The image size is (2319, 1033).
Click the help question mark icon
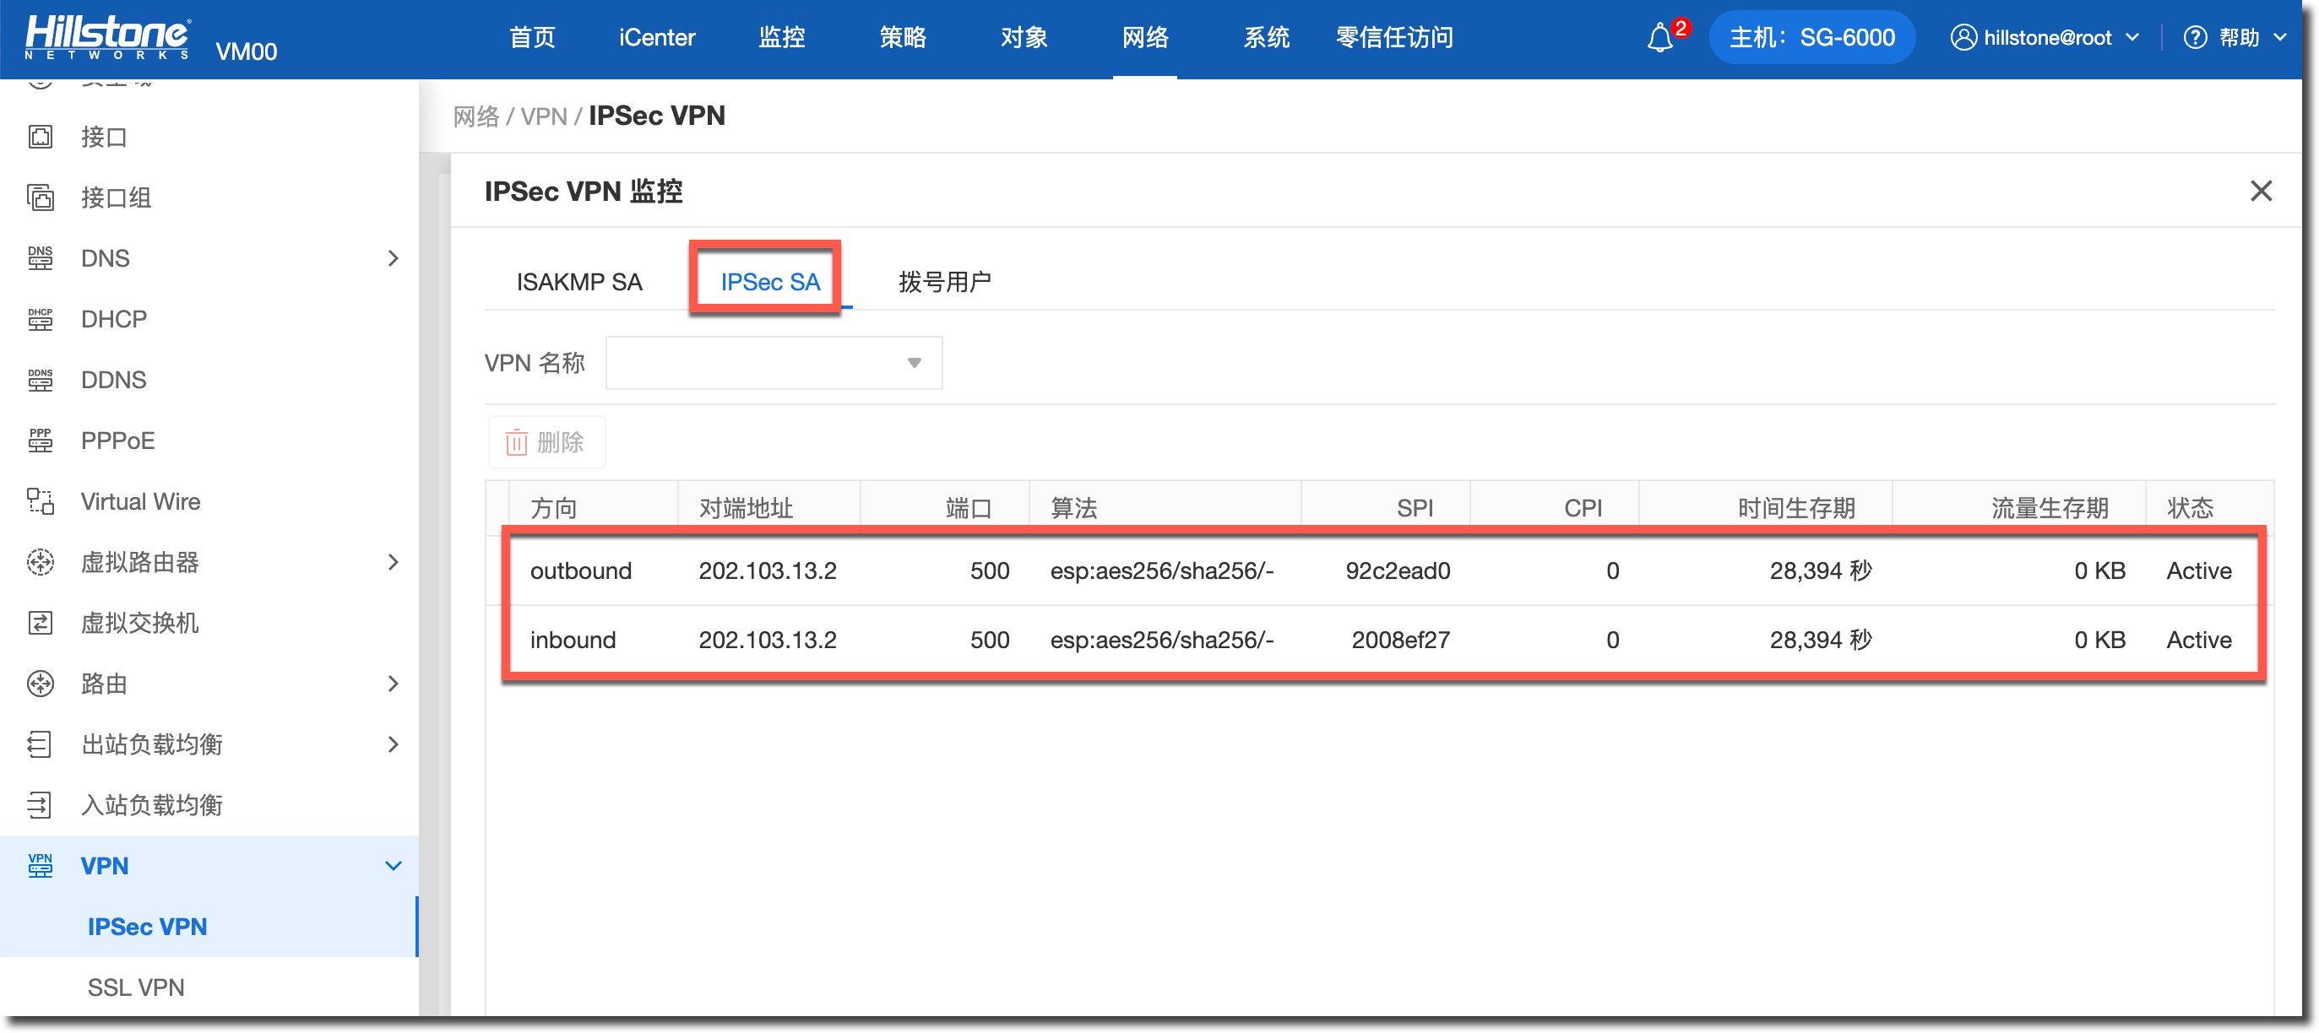click(2195, 38)
